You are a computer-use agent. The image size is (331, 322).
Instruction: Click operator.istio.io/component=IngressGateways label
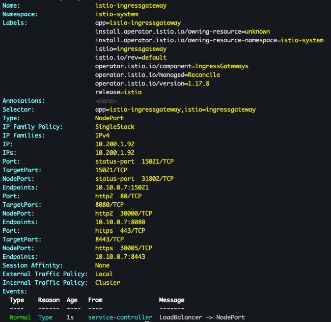pos(172,66)
